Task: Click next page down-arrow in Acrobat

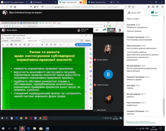Action: (29, 45)
